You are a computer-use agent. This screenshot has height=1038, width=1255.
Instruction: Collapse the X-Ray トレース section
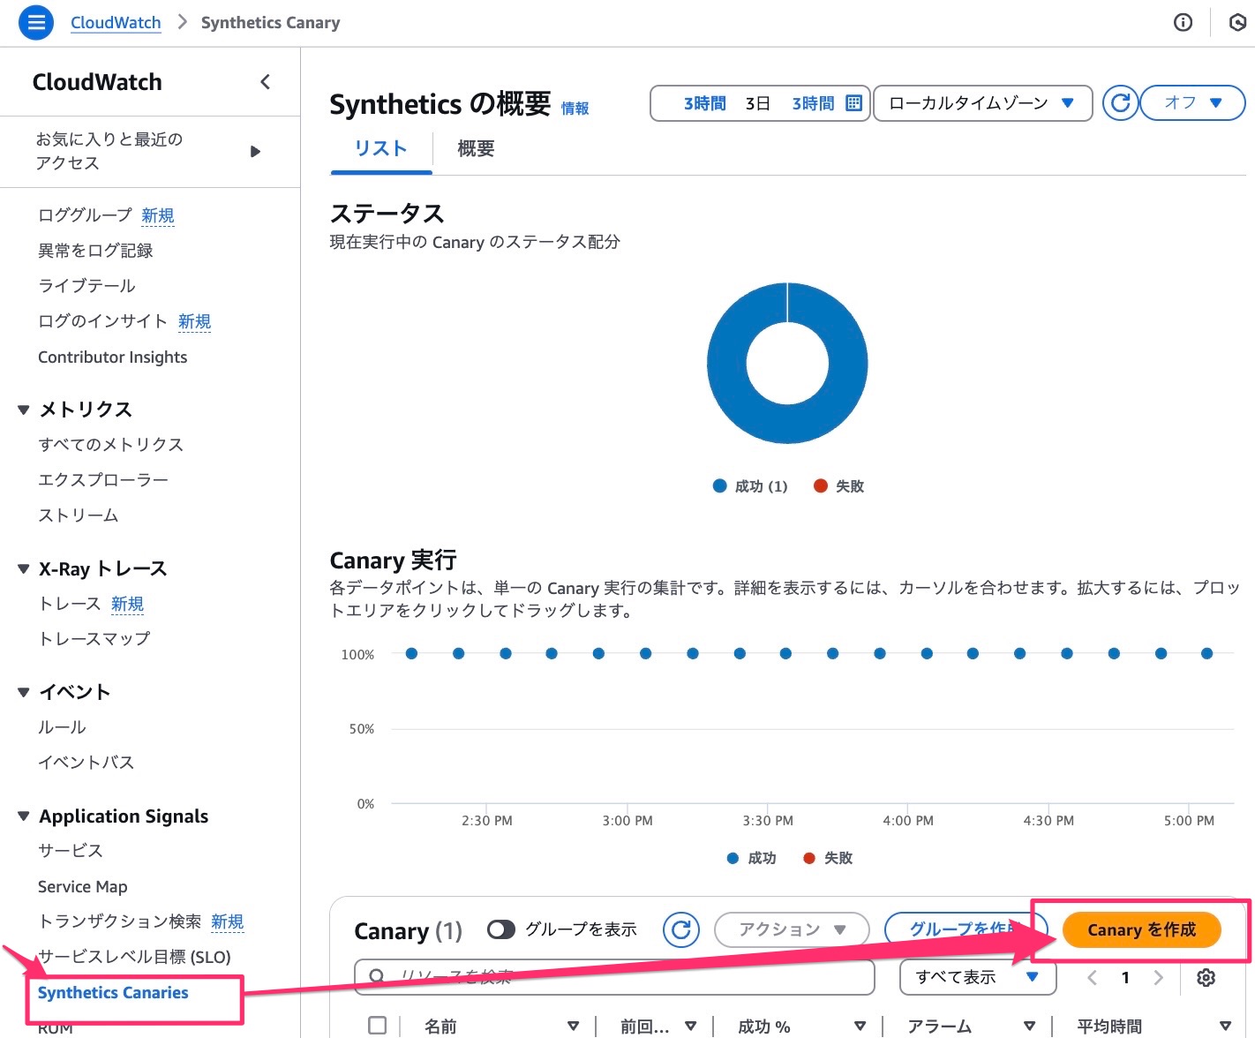pyautogui.click(x=24, y=568)
